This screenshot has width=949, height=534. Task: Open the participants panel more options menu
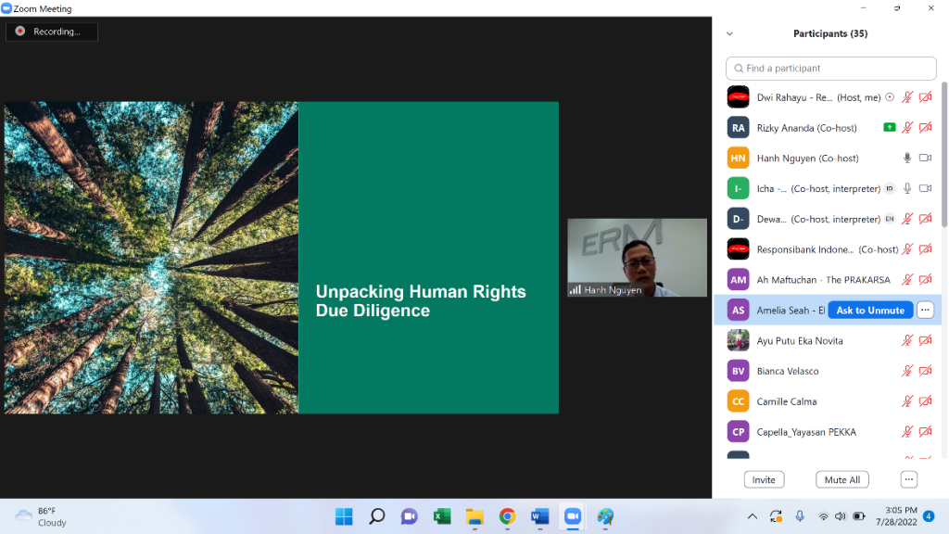[x=908, y=479]
